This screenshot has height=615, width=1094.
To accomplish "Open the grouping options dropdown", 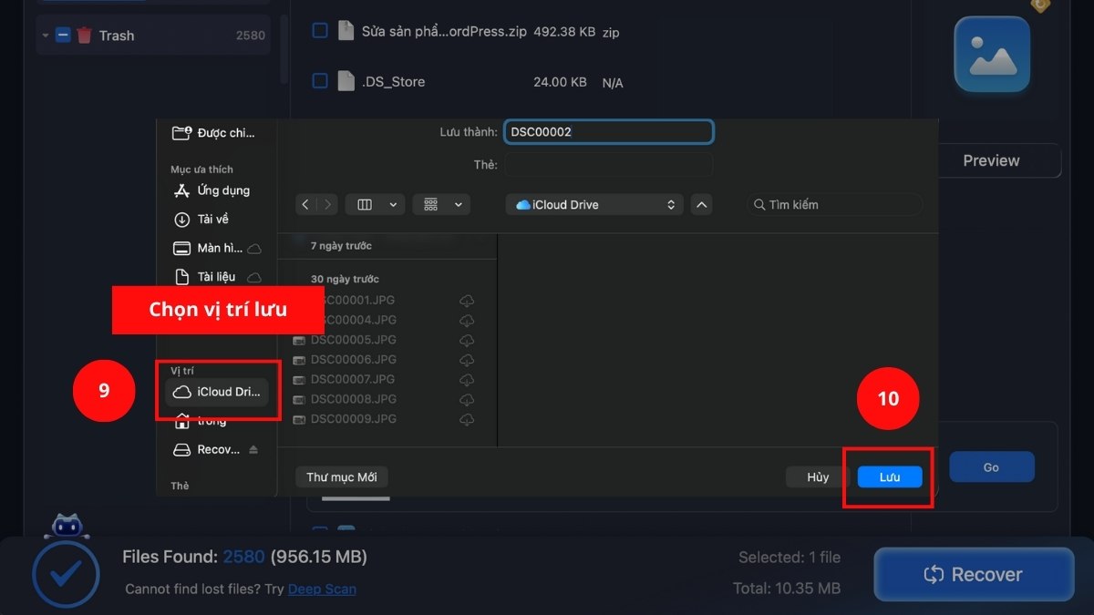I will tap(441, 205).
